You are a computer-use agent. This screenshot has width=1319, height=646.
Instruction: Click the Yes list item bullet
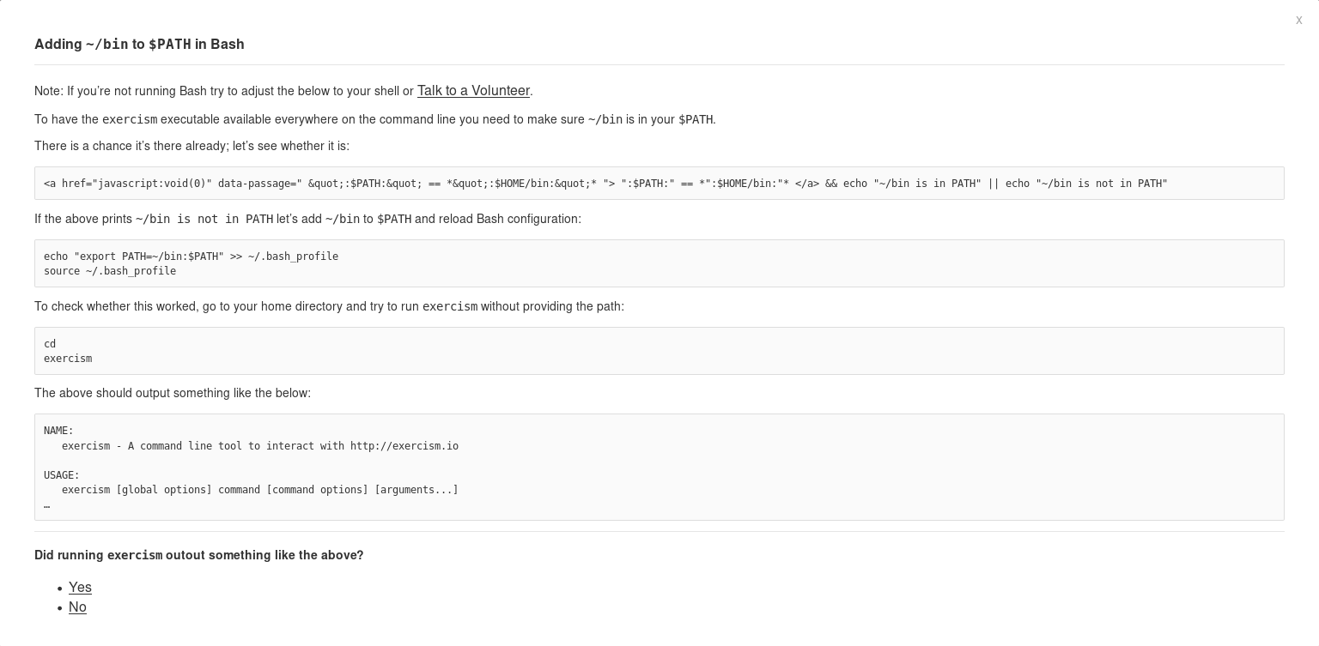pyautogui.click(x=58, y=589)
